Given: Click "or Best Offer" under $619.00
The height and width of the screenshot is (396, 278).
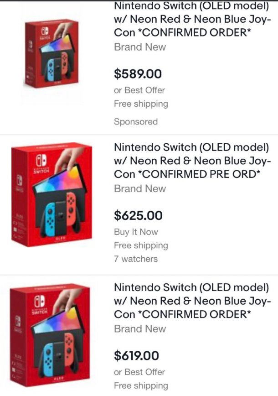Looking at the screenshot, I should coord(139,372).
